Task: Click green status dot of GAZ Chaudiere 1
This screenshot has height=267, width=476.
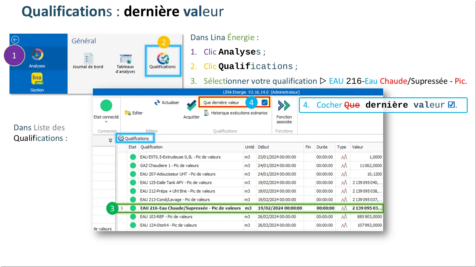Action: point(133,165)
